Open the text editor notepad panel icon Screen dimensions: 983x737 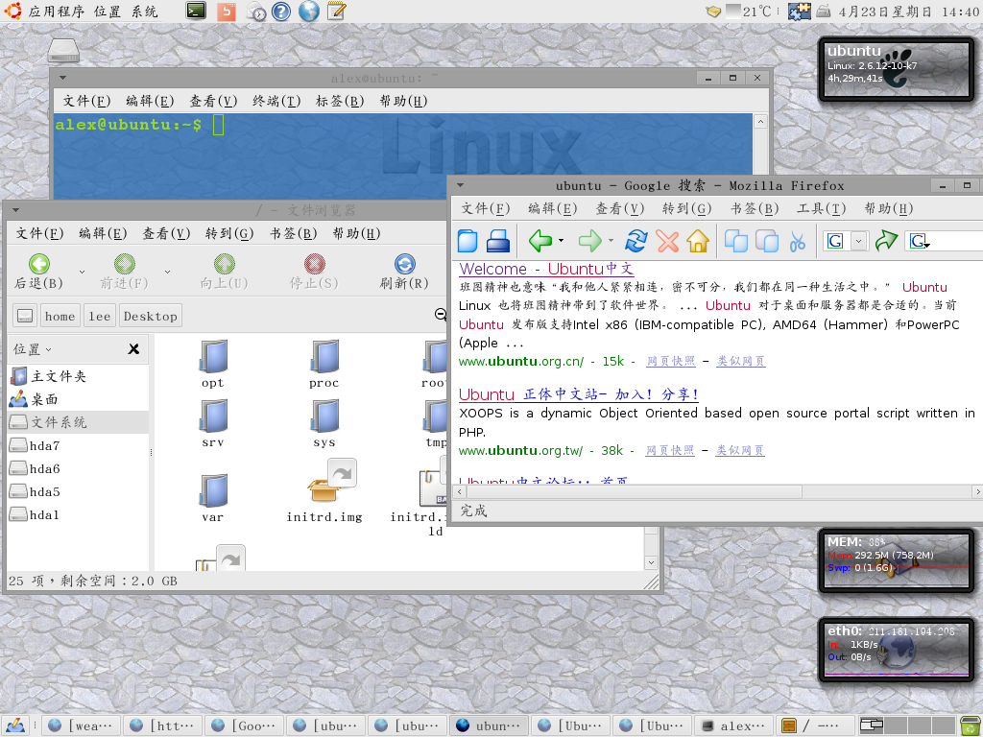pyautogui.click(x=337, y=11)
